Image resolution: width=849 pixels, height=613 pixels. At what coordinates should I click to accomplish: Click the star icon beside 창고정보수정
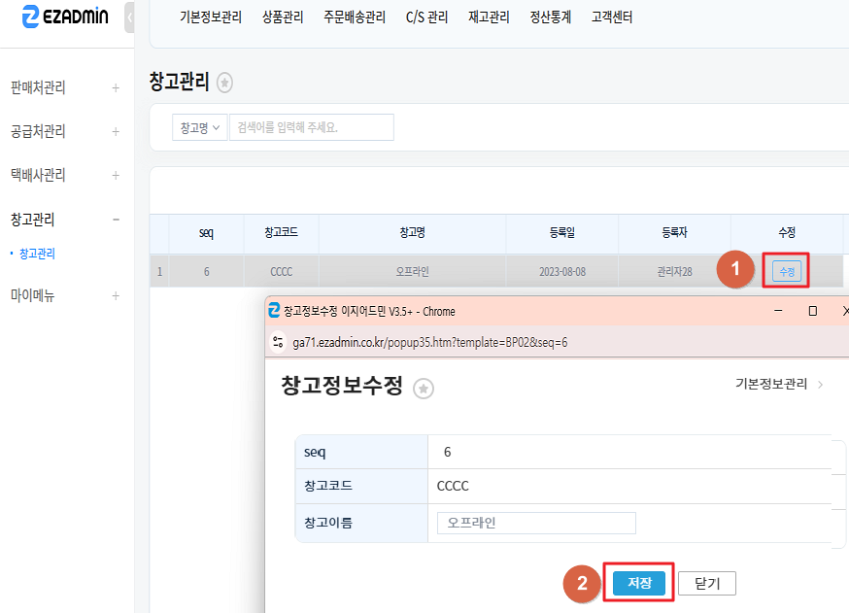424,388
